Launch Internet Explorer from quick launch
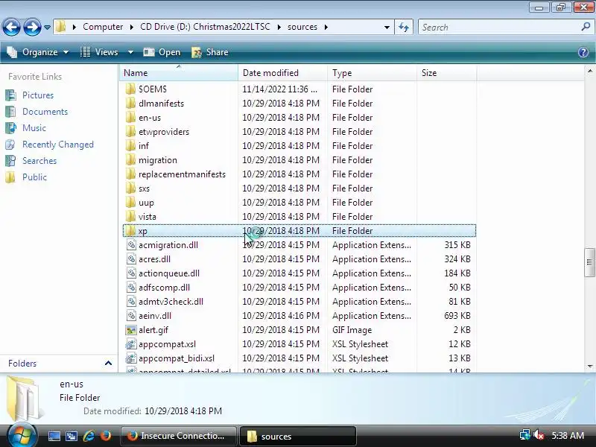 pos(89,436)
